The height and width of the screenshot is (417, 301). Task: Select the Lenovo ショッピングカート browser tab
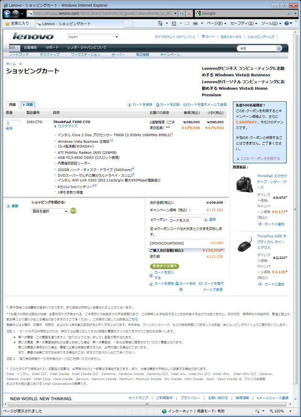click(x=79, y=24)
